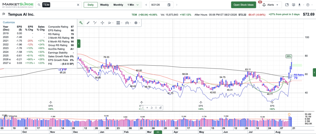Click the flag icon beside Tempus AI
This screenshot has height=134, width=316.
point(4,14)
